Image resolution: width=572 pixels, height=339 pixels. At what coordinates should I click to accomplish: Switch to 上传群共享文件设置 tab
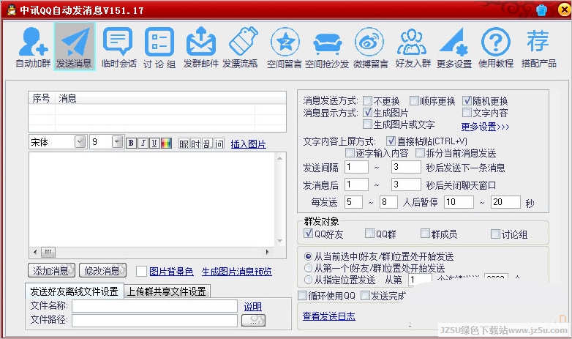tap(167, 291)
